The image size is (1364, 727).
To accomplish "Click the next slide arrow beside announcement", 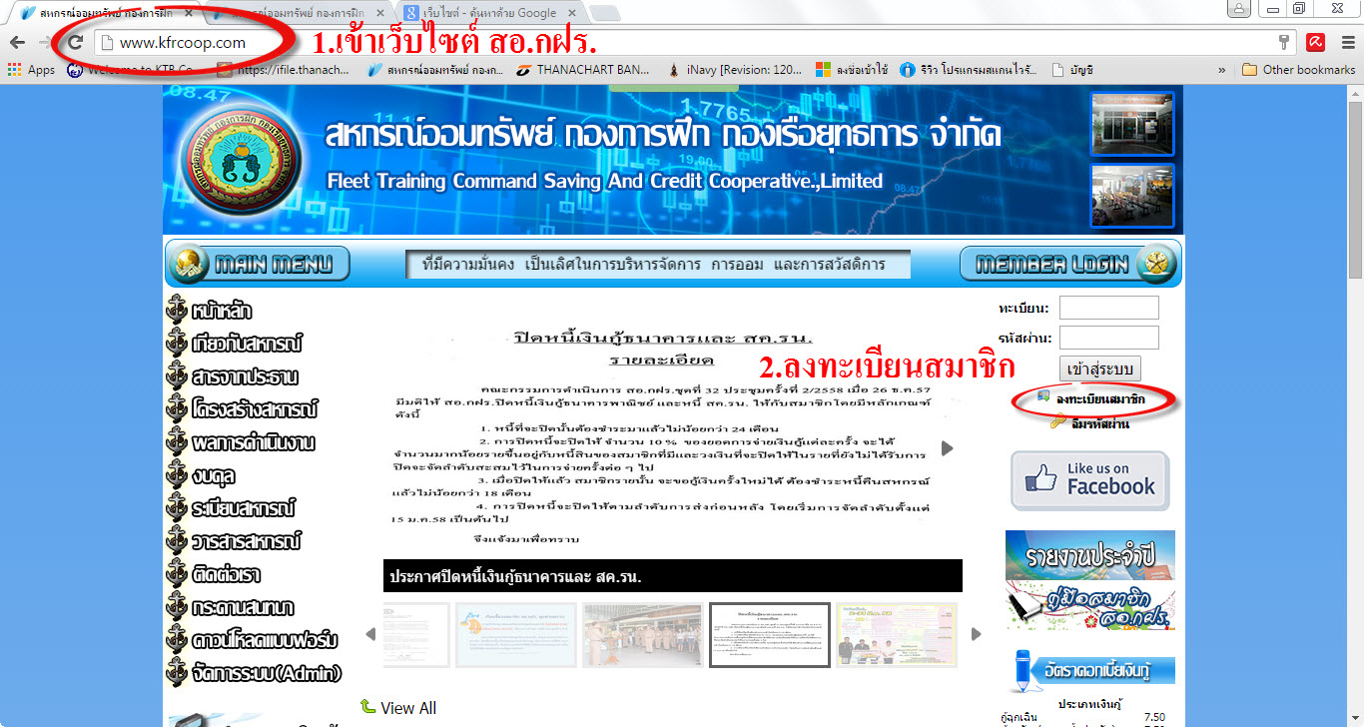I will pos(948,448).
